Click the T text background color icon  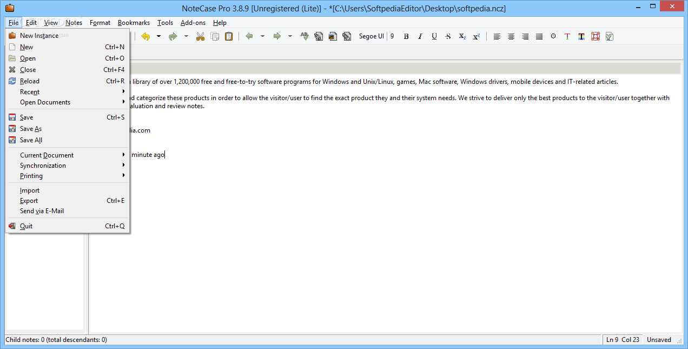(x=581, y=36)
